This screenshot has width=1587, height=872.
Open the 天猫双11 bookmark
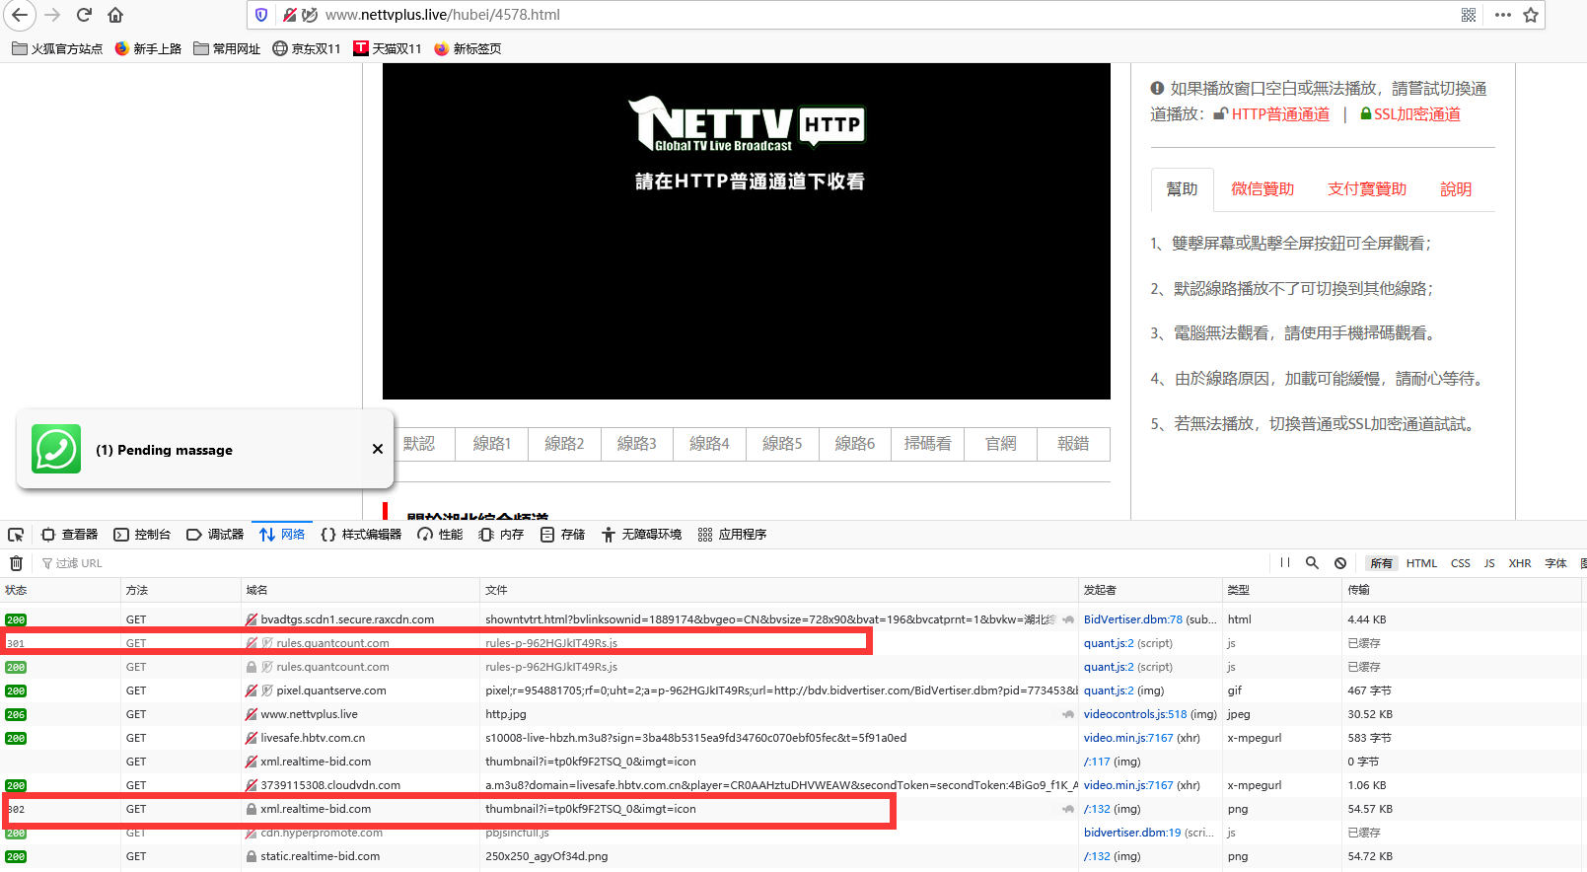388,48
